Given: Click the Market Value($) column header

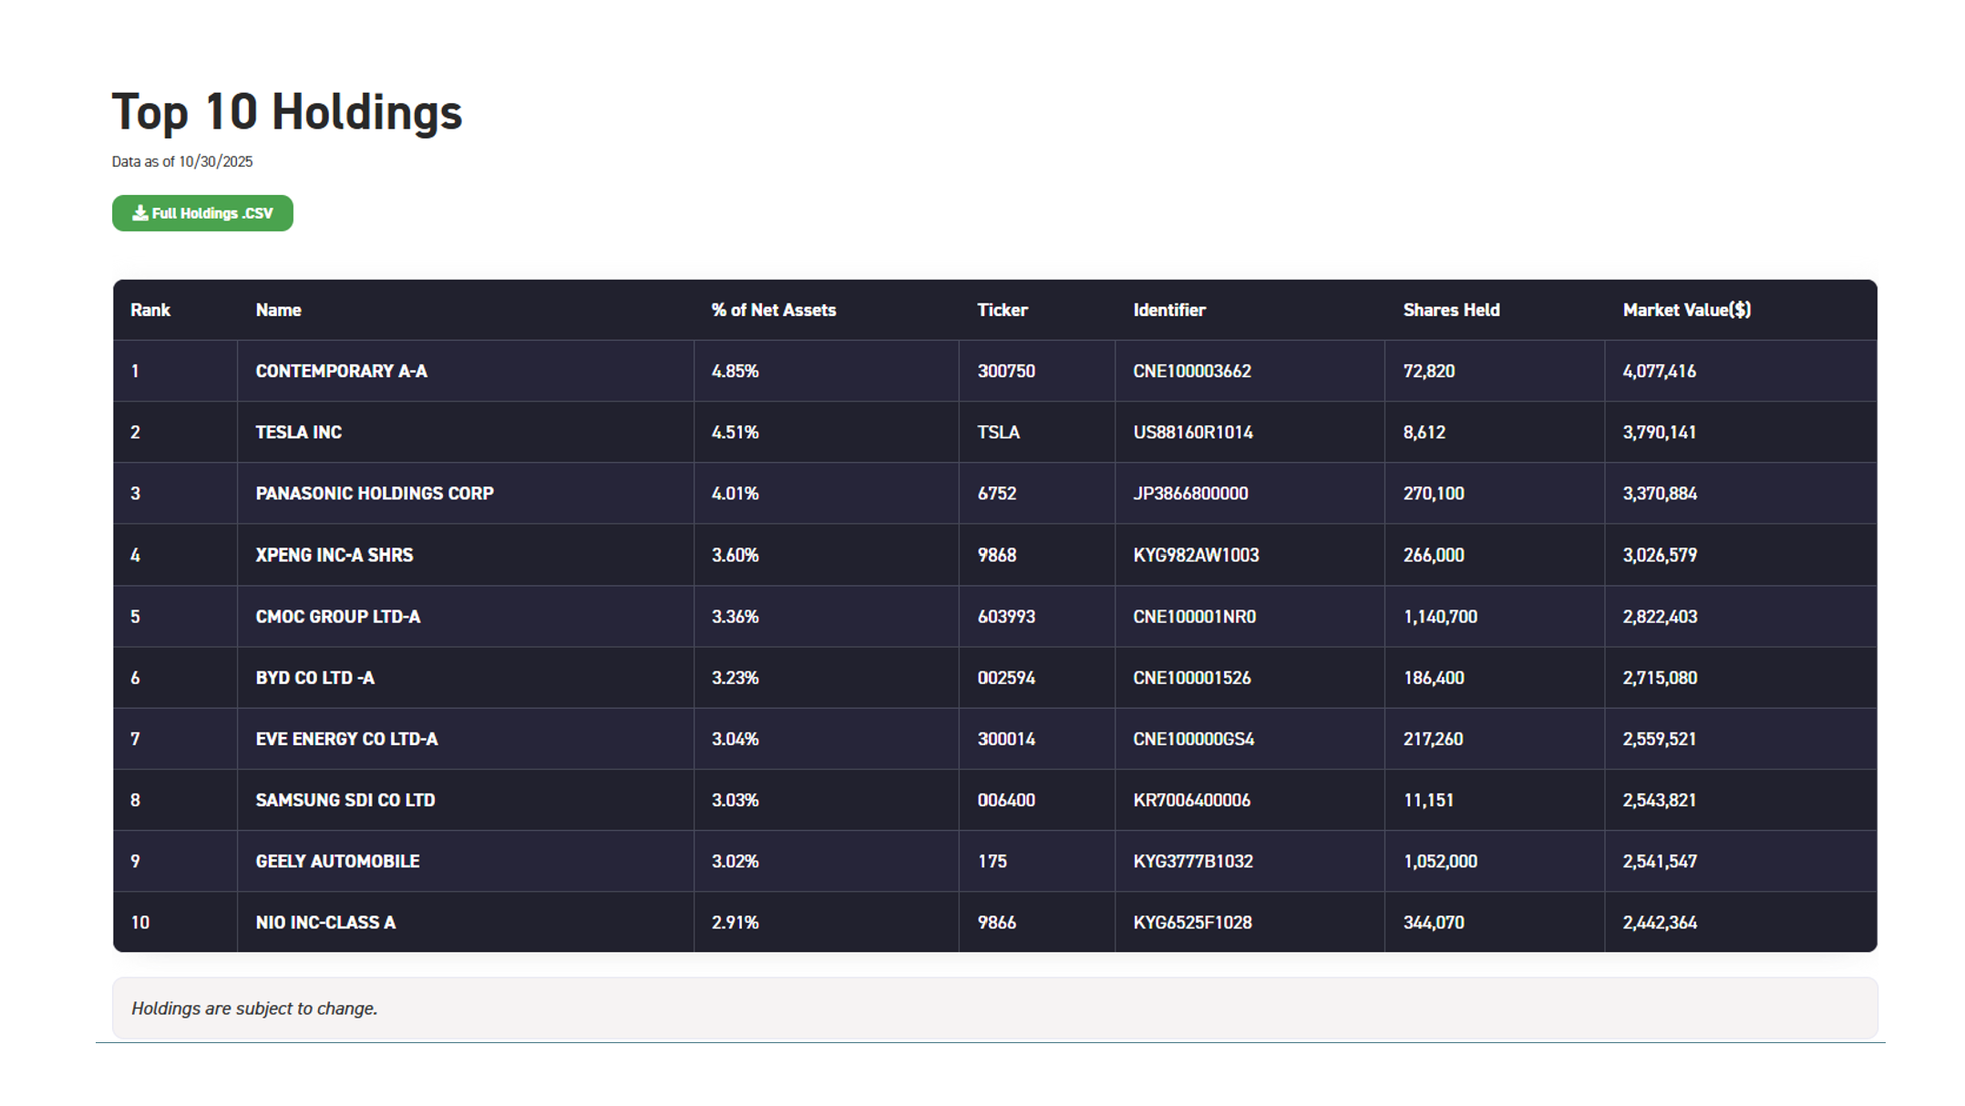Looking at the screenshot, I should [x=1686, y=310].
